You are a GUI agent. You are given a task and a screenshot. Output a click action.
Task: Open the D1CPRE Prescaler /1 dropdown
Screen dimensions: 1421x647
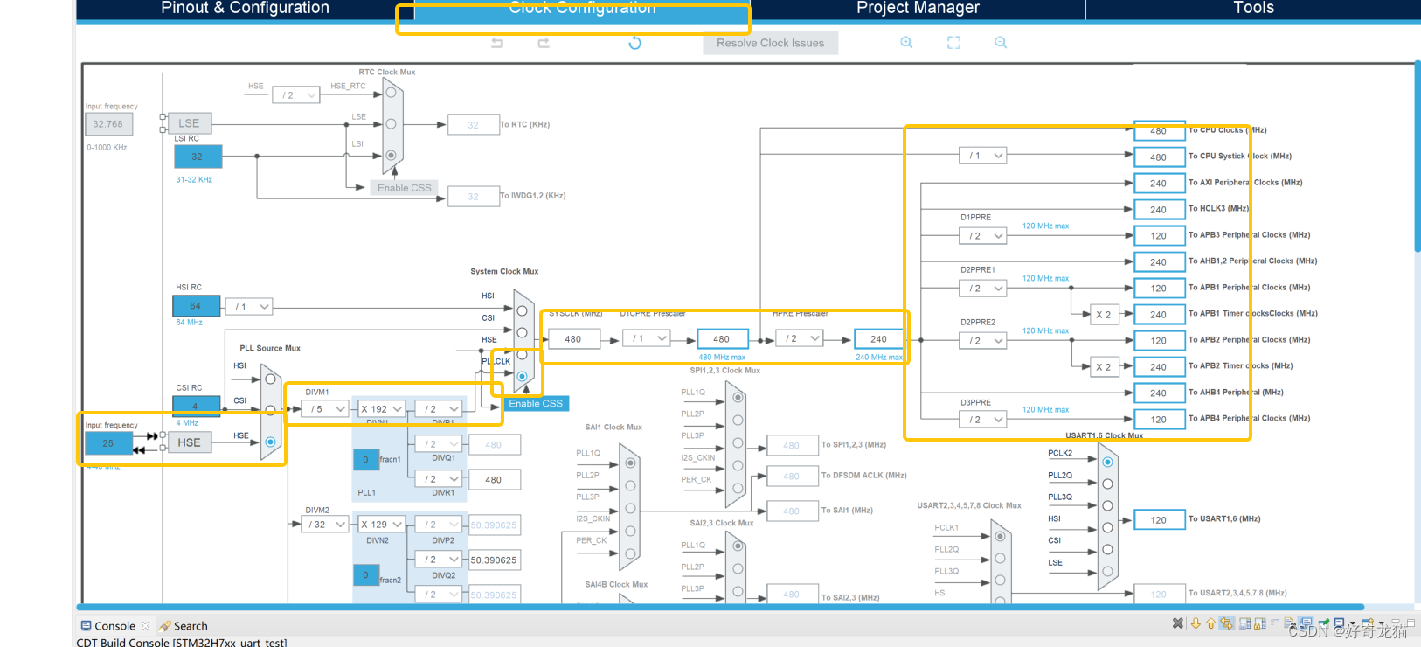pos(647,338)
